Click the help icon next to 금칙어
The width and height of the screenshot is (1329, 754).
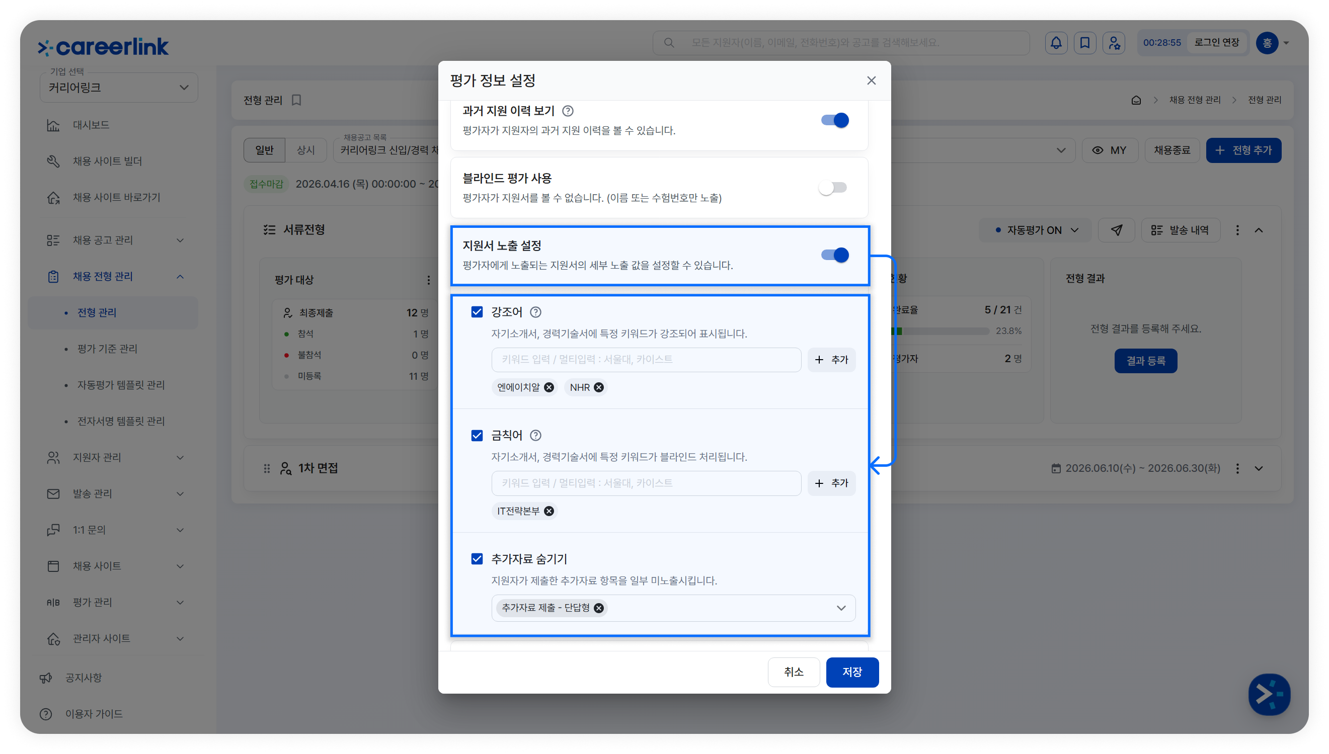[x=535, y=435]
